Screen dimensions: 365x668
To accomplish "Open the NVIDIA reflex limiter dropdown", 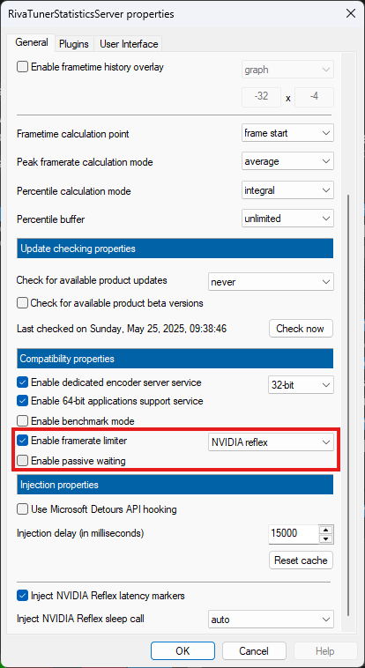I will (271, 442).
